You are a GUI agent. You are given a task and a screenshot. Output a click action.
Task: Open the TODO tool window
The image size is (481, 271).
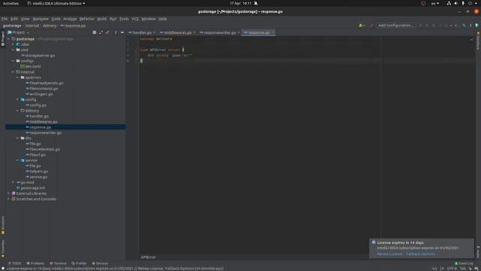pos(15,263)
